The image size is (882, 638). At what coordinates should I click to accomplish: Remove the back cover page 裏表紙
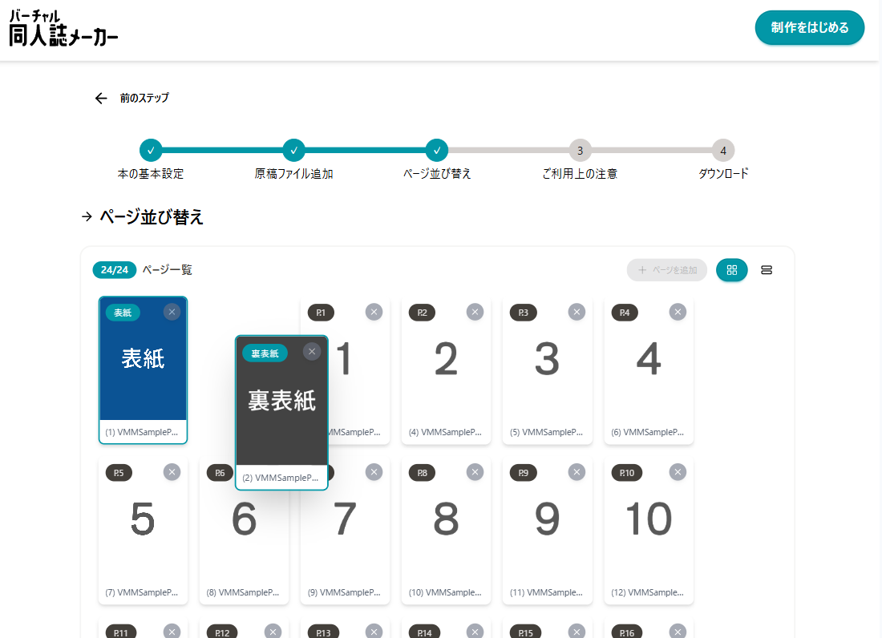312,352
